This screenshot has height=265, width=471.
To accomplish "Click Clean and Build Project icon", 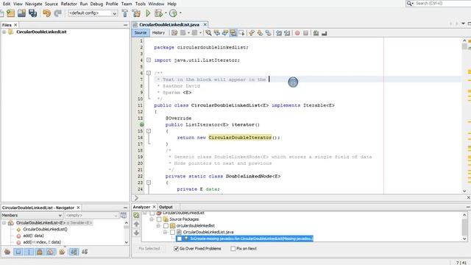I will click(x=136, y=13).
